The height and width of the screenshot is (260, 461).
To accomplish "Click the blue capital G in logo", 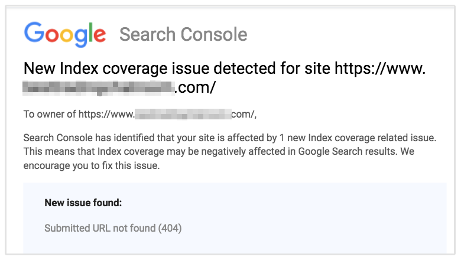I will [34, 33].
